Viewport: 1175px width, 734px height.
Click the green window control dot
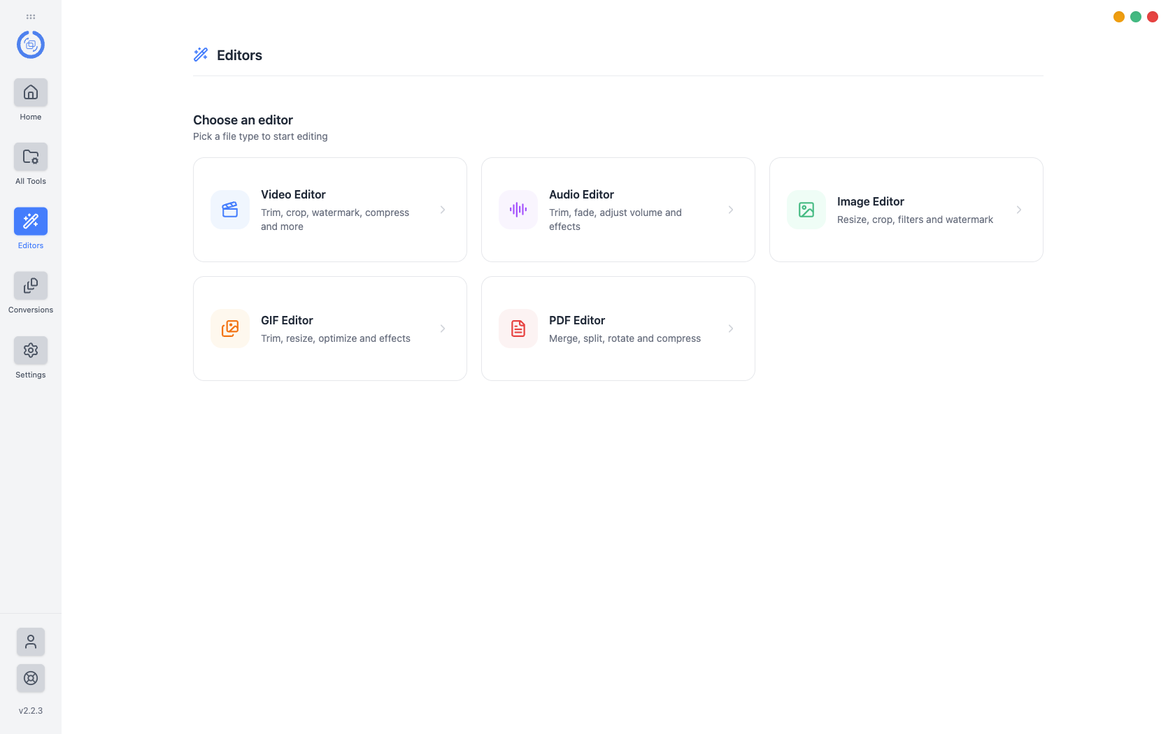coord(1136,17)
